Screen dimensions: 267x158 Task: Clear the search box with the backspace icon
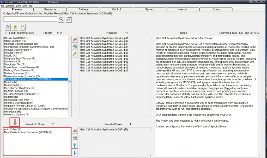pyautogui.click(x=69, y=19)
